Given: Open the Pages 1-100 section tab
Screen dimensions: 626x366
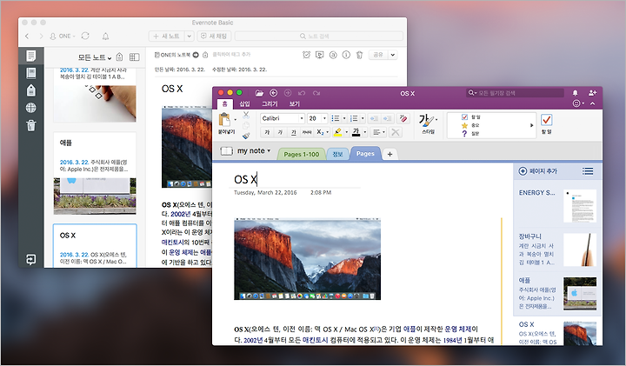Looking at the screenshot, I should pos(302,154).
